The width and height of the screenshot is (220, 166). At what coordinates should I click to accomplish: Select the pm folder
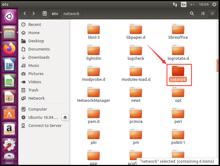(x=136, y=137)
